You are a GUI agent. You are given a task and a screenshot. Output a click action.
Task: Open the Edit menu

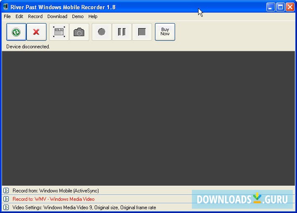coord(19,16)
